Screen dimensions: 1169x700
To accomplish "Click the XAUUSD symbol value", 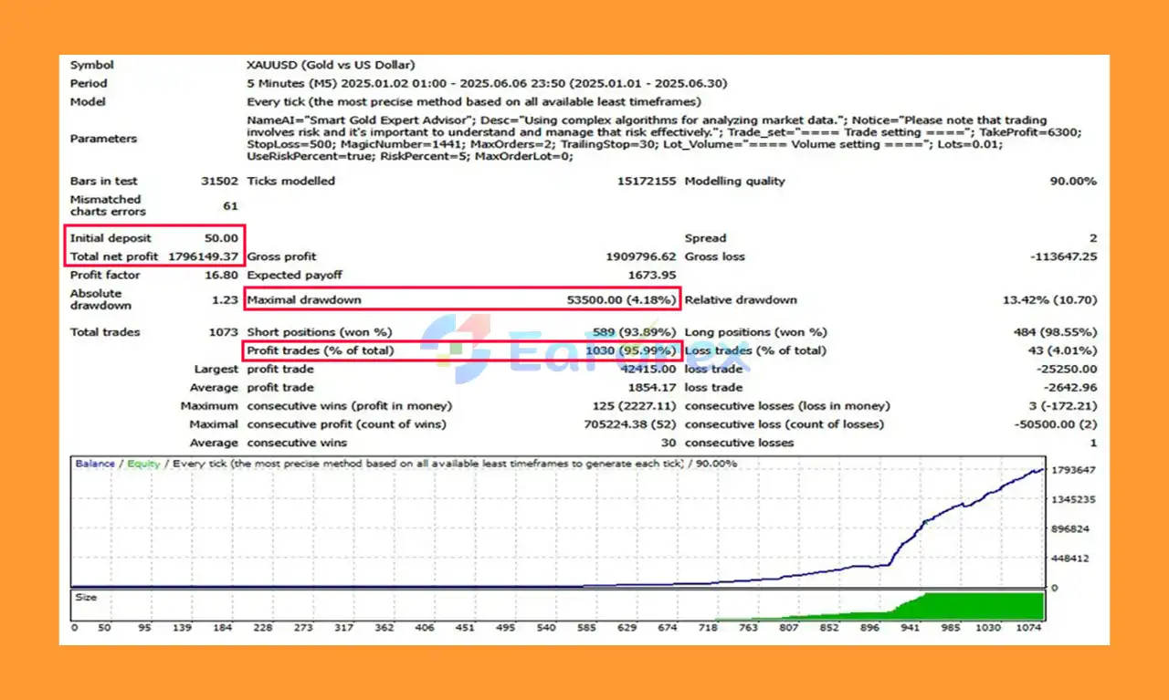I will pyautogui.click(x=331, y=65).
